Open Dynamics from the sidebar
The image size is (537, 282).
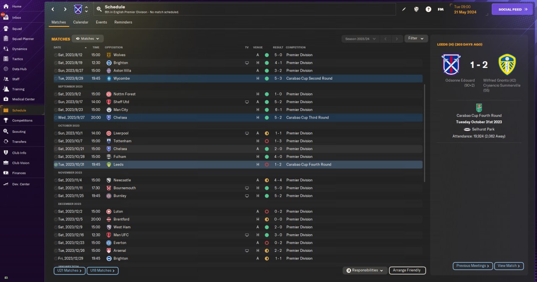pos(19,49)
